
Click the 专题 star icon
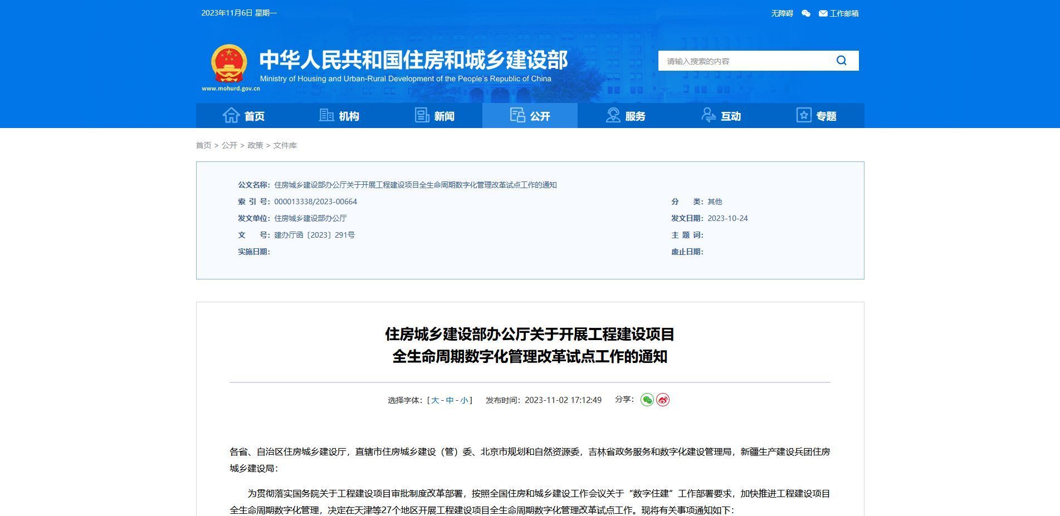804,115
